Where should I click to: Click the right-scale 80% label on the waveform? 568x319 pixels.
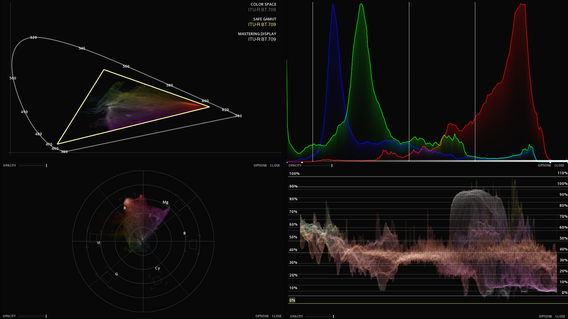click(564, 206)
